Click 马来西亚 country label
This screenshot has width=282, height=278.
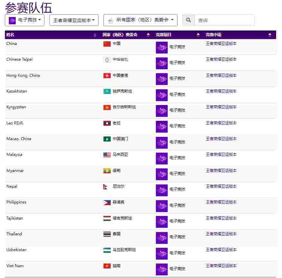point(120,155)
